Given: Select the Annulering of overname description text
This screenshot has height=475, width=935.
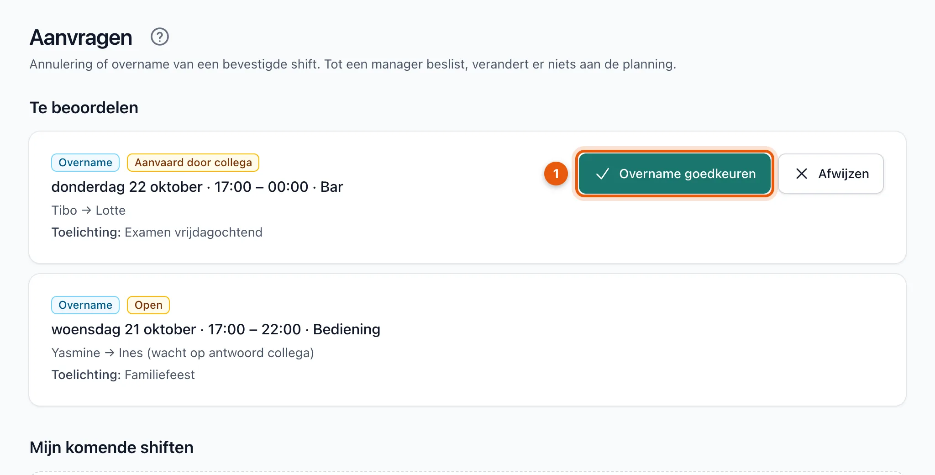Looking at the screenshot, I should click(x=353, y=64).
